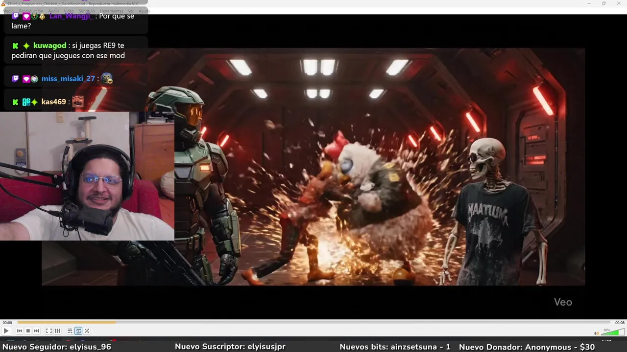Viewport: 627px width, 352px height.
Task: Start playback with the Play button
Action: click(6, 331)
